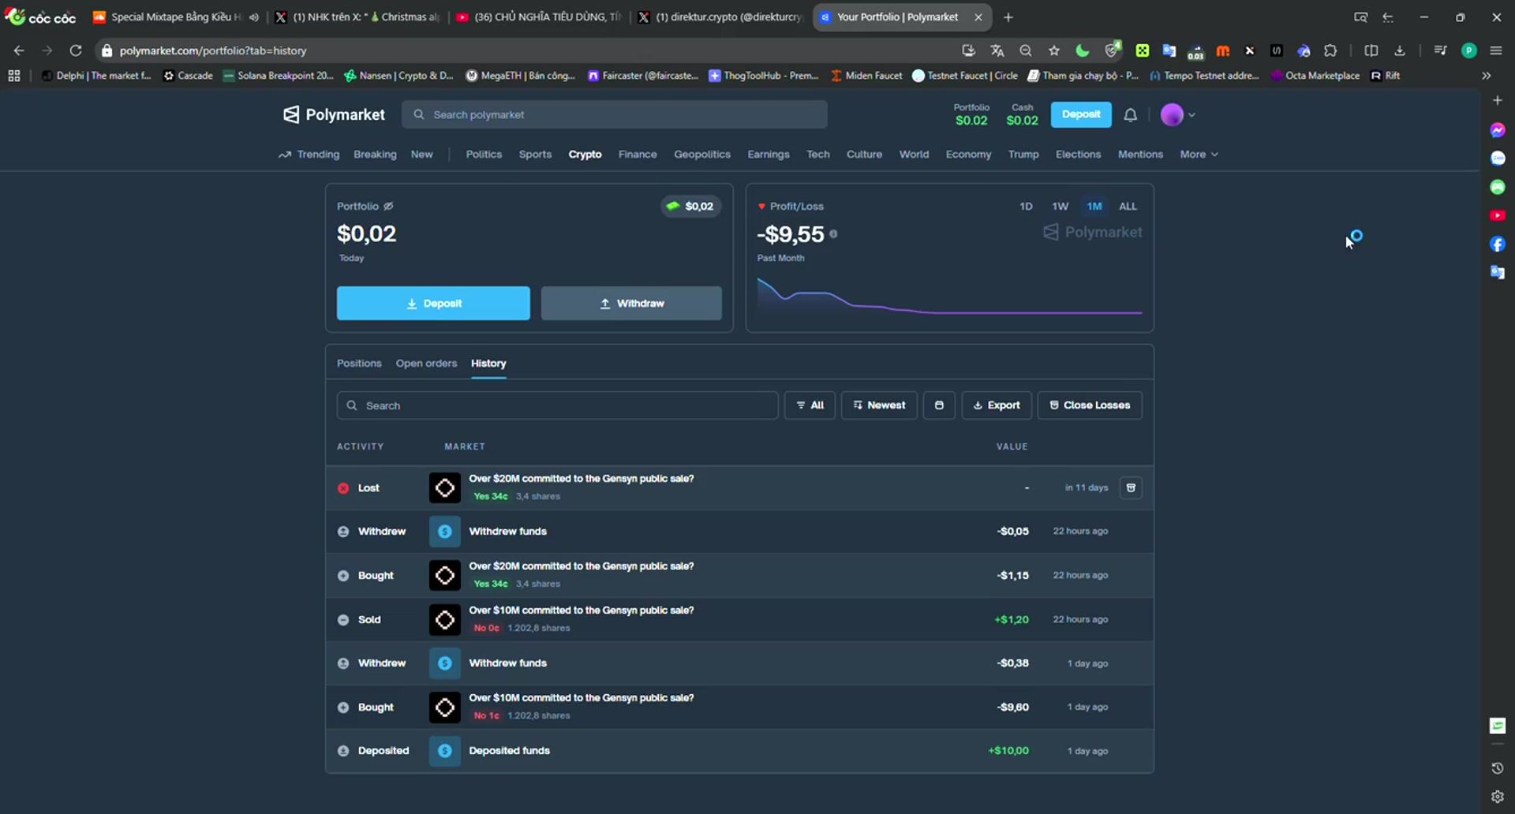Screen dimensions: 1515x814
Task: Switch to the Open orders tab
Action: (426, 364)
